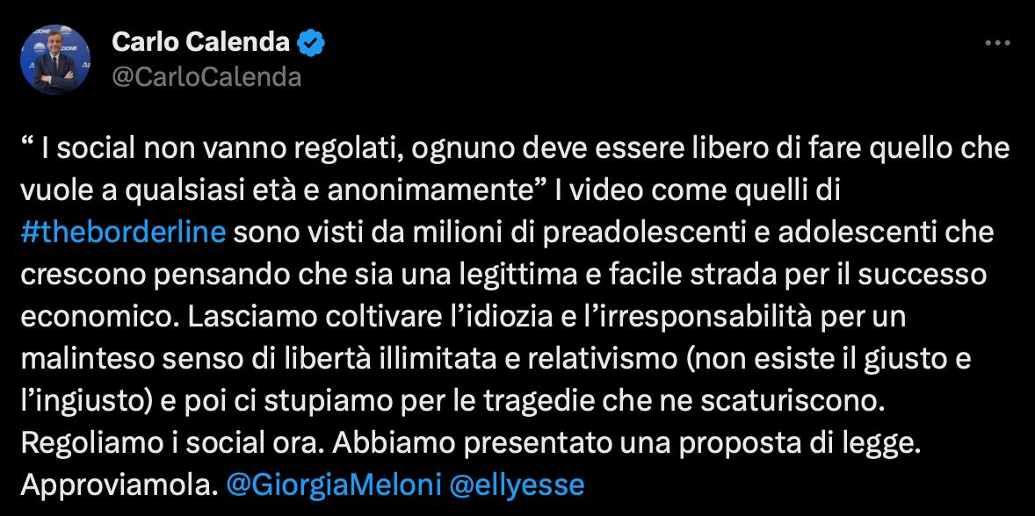Viewport: 1035px width, 516px height.
Task: Click the blue verified badge icon
Action: (x=310, y=44)
